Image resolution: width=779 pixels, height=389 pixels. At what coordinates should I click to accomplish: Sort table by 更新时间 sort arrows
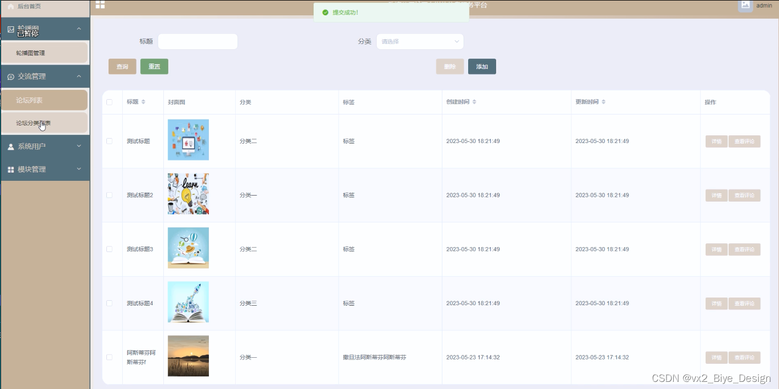(x=604, y=102)
